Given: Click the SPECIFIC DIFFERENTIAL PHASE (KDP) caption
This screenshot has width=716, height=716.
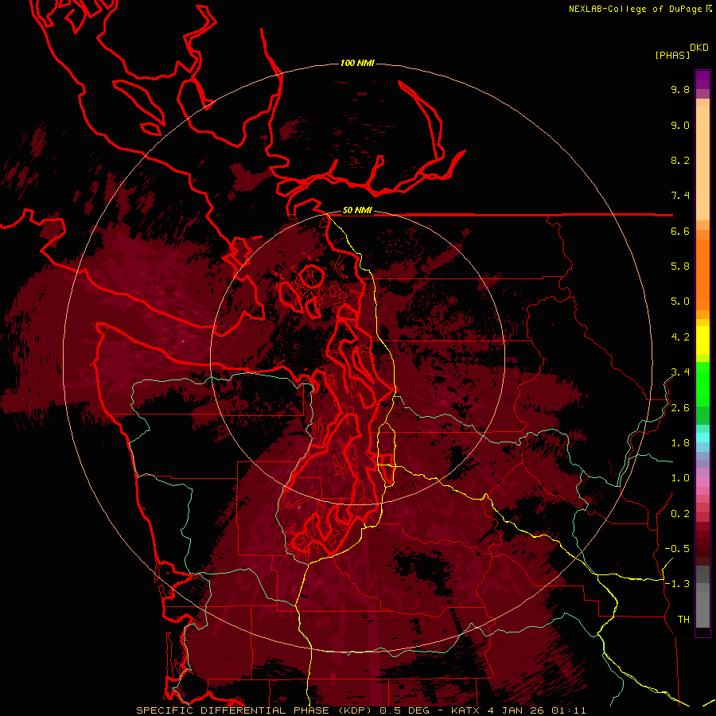Looking at the screenshot, I should (x=255, y=710).
